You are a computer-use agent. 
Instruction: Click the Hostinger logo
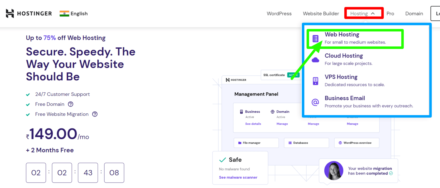tap(29, 13)
